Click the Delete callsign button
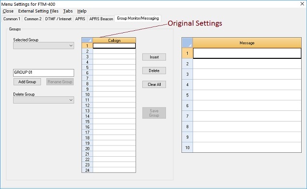 coord(154,70)
